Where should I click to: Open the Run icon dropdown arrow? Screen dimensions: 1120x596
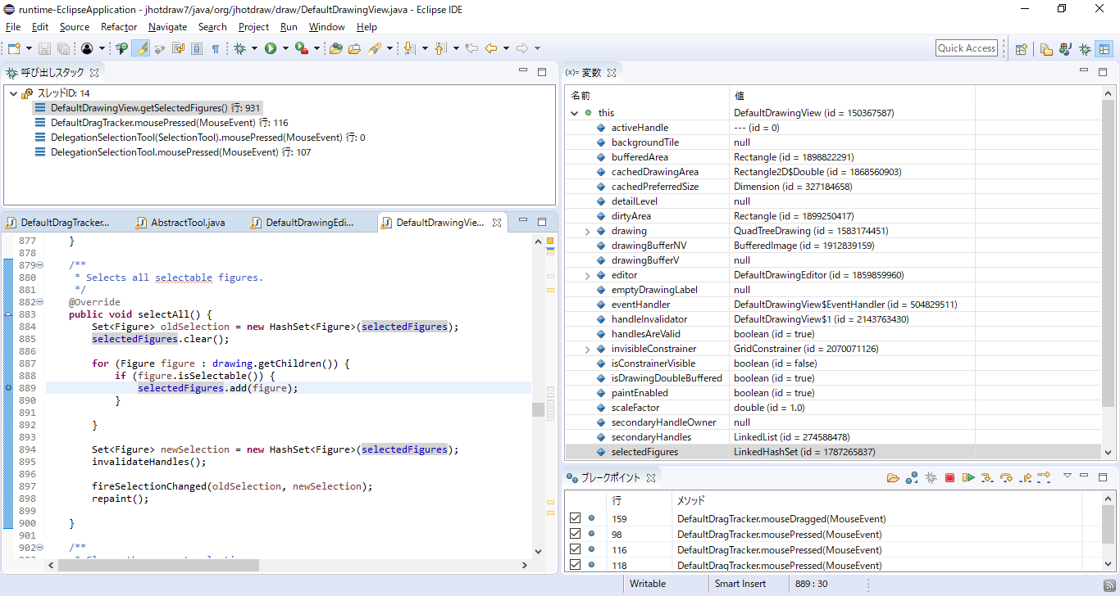tap(285, 48)
